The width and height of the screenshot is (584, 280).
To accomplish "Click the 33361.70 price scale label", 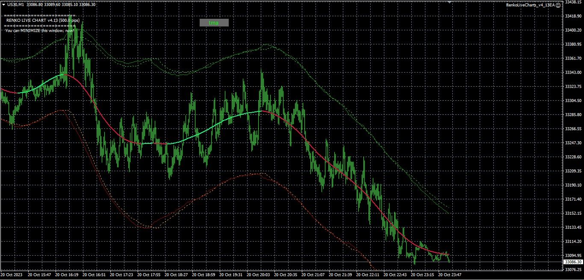I will (573, 58).
